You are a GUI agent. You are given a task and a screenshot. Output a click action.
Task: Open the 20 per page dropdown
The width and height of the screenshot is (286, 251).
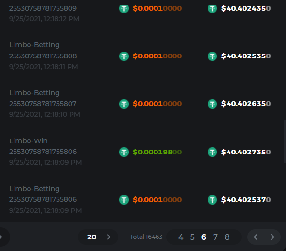[x=98, y=237]
